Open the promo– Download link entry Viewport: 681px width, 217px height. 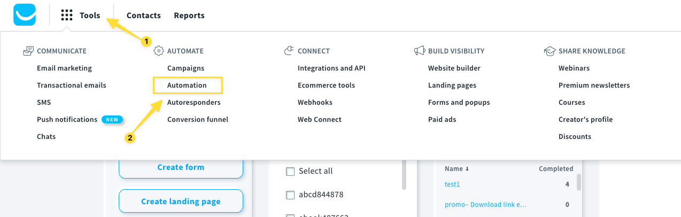pyautogui.click(x=485, y=204)
